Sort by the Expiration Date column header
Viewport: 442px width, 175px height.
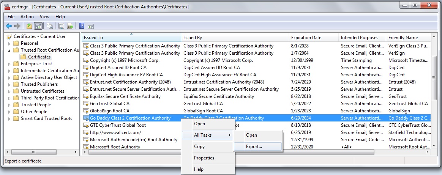pyautogui.click(x=306, y=38)
